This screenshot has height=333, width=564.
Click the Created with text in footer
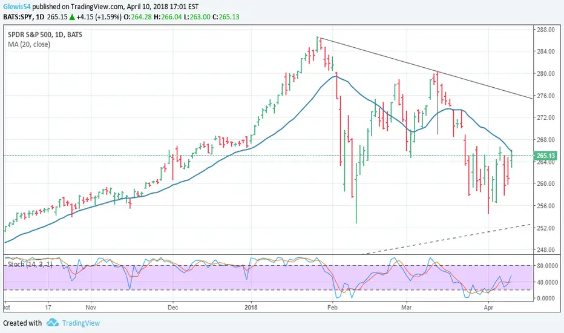tap(22, 323)
